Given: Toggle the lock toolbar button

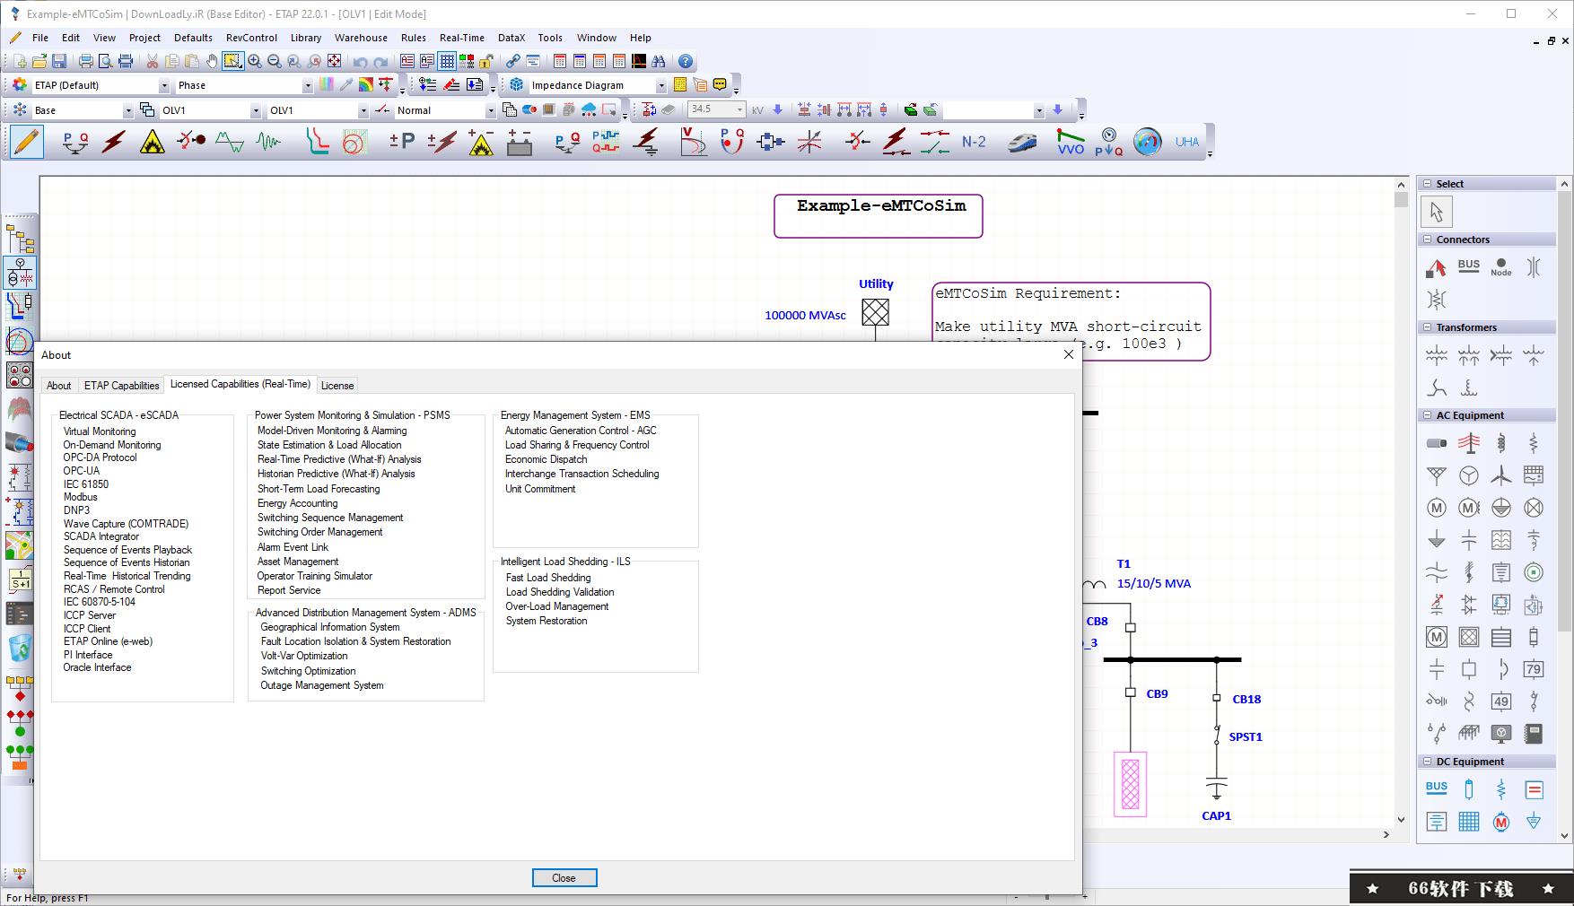Looking at the screenshot, I should point(486,61).
